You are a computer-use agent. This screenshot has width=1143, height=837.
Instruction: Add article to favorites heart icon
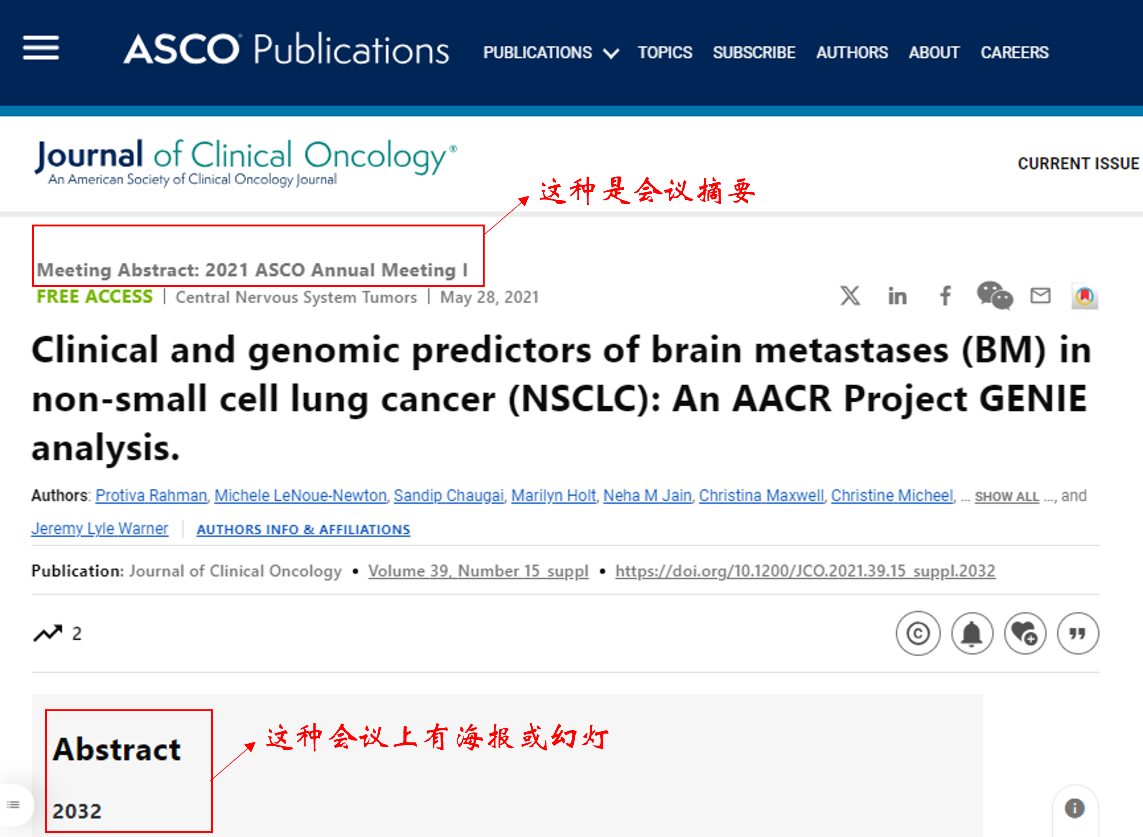click(1025, 633)
